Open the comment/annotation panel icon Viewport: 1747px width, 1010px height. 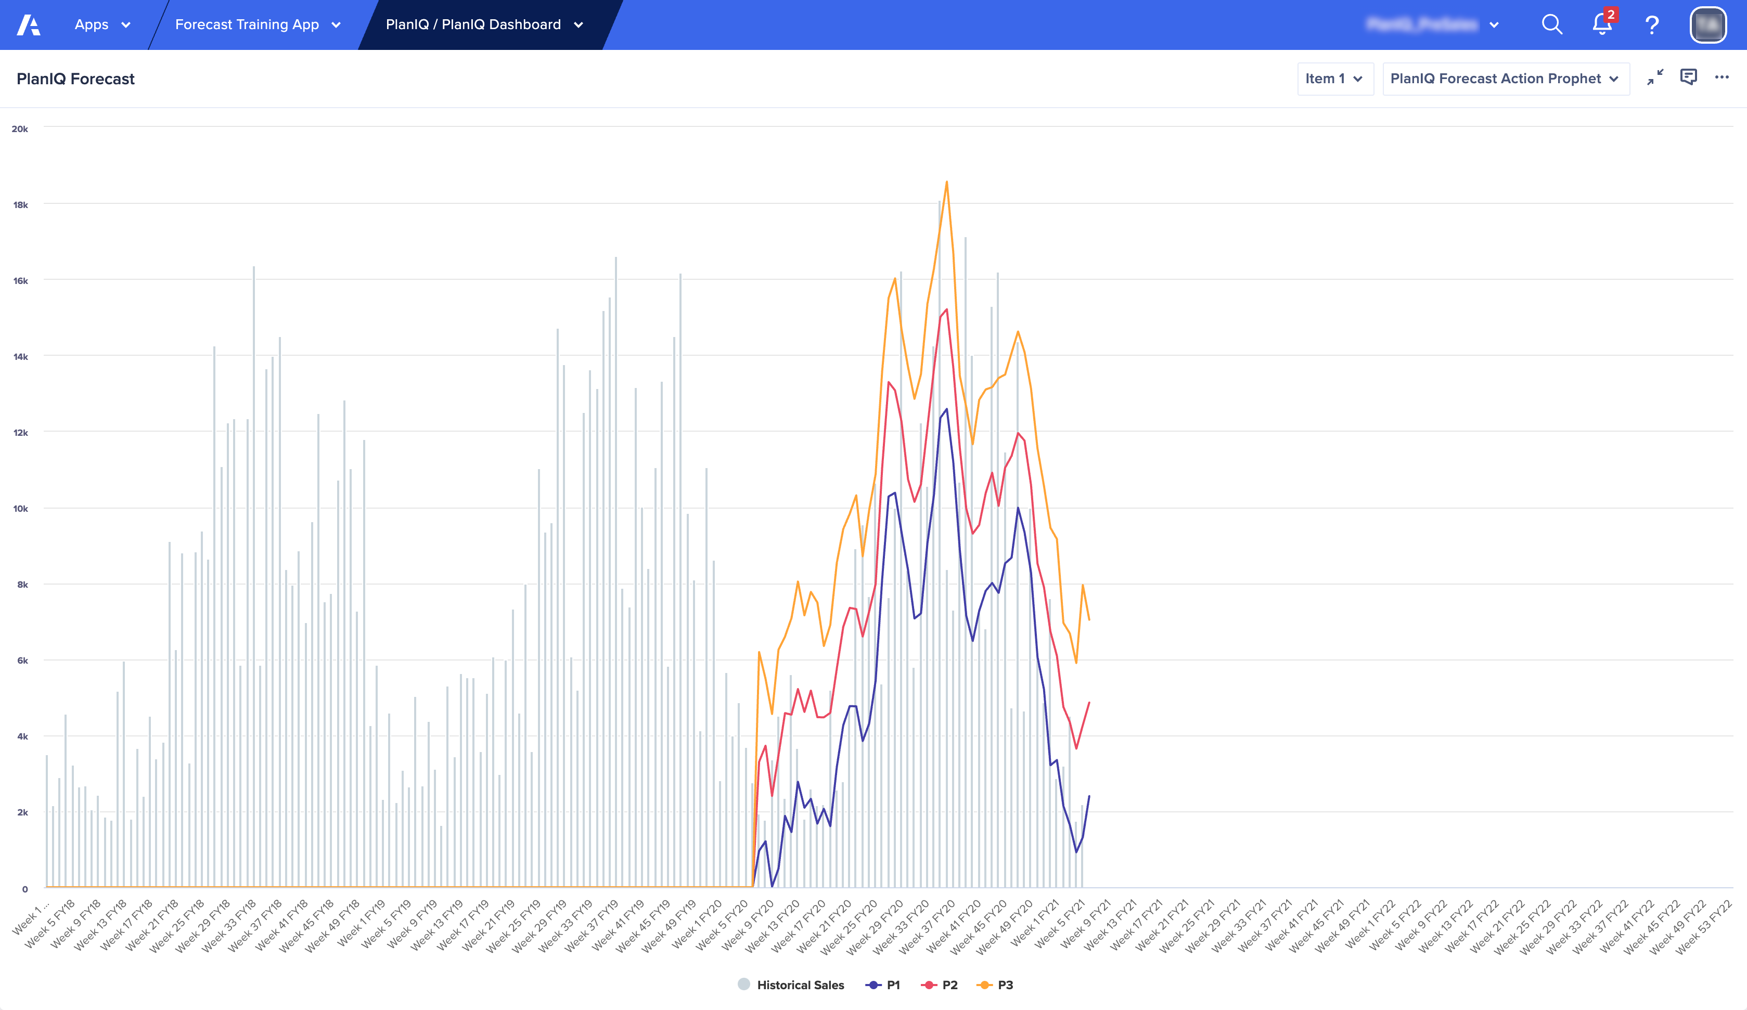click(x=1689, y=78)
